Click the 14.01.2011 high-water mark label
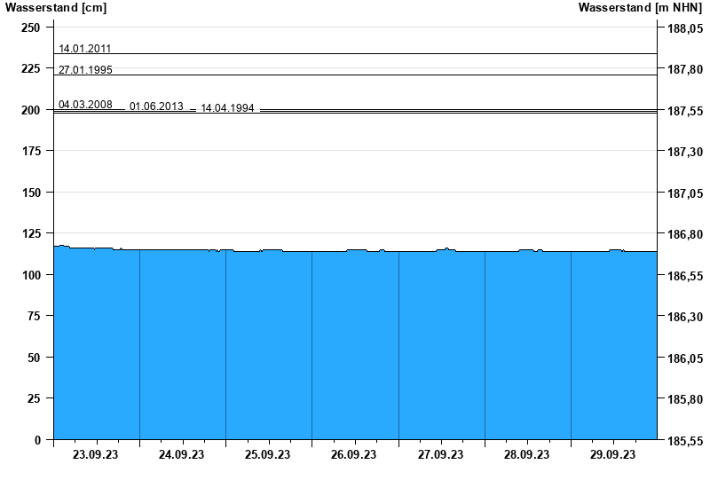 (85, 49)
